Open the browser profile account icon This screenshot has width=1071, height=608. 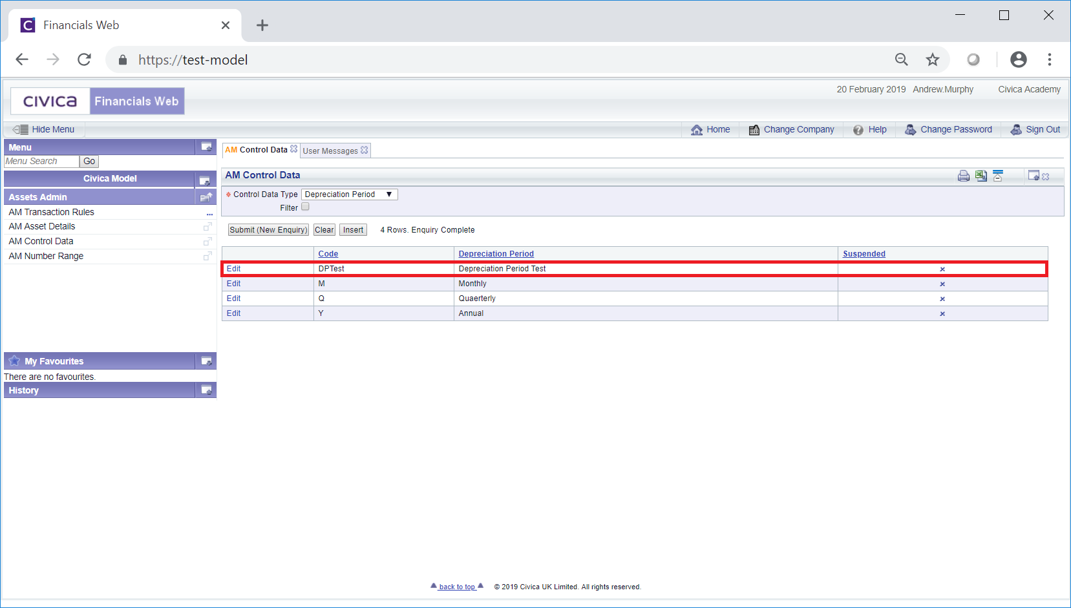[x=1019, y=59]
